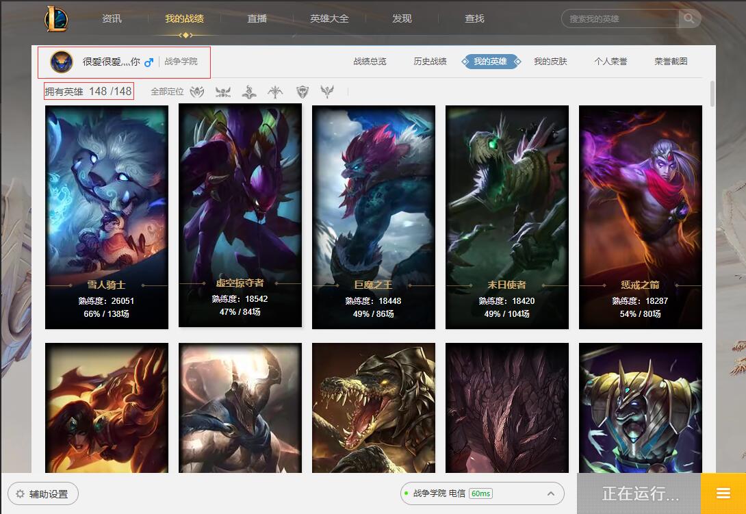Image resolution: width=746 pixels, height=514 pixels.
Task: Click the gear icon beside 辅助设置
Action: (20, 494)
